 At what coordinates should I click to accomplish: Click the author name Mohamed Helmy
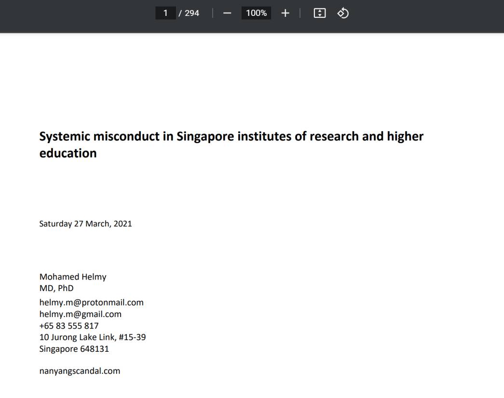click(73, 277)
